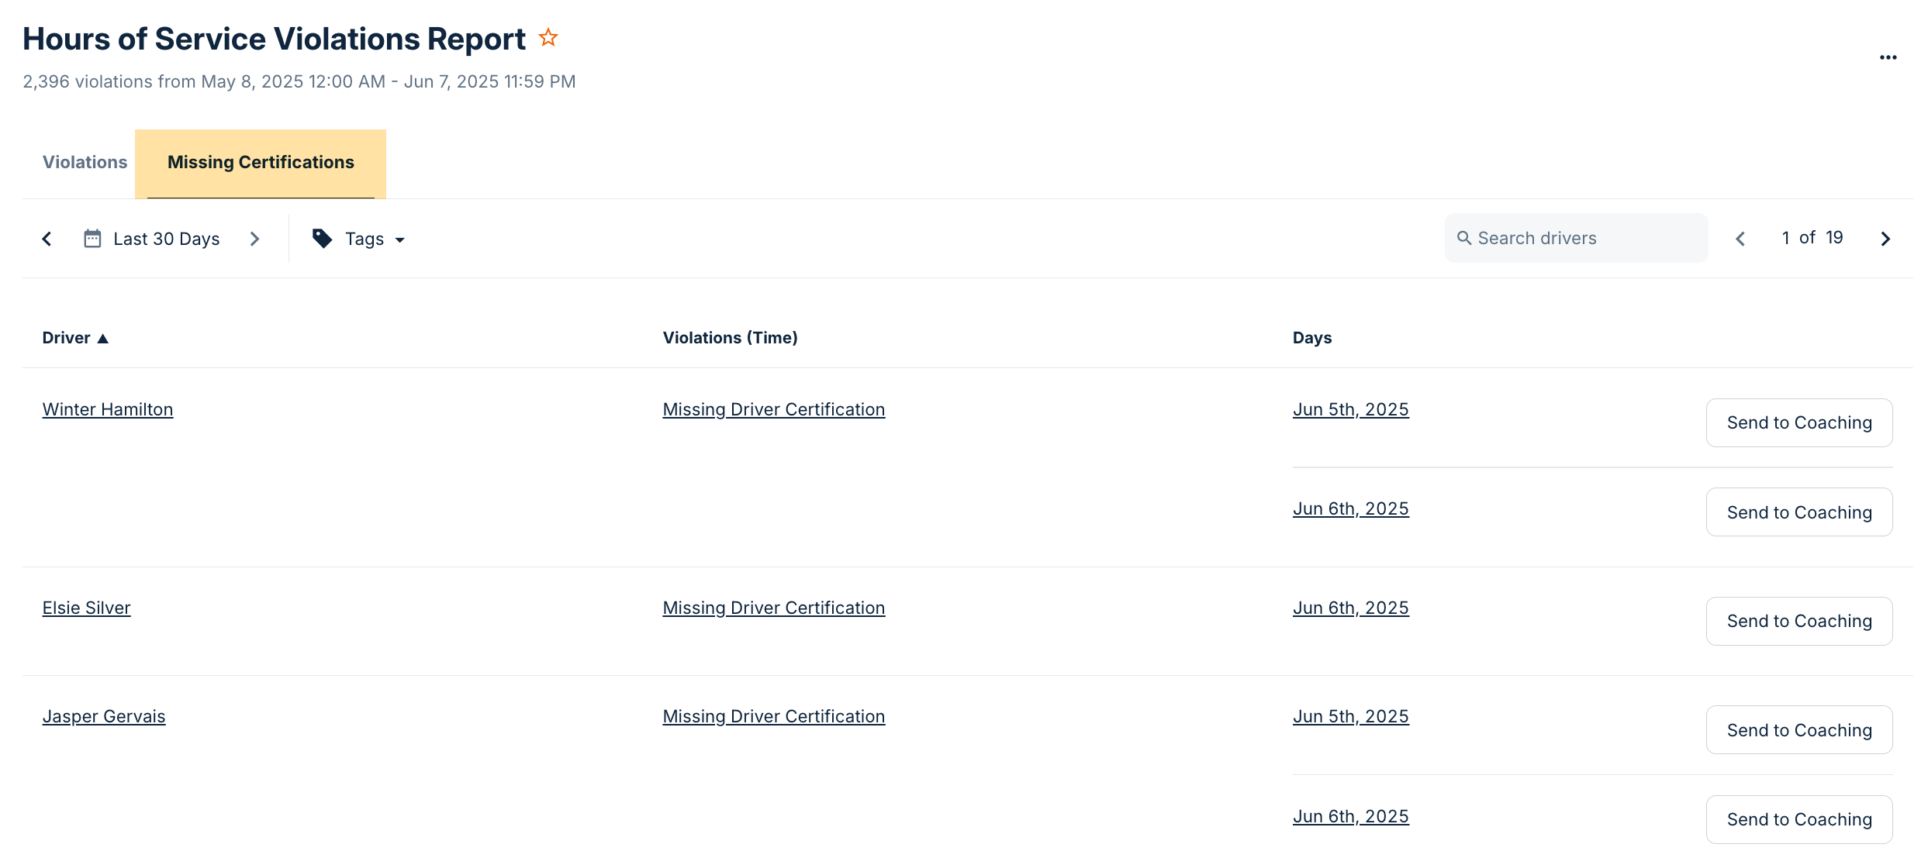Viewport: 1928px width, 865px height.
Task: Switch to the Violations tab
Action: [x=85, y=162]
